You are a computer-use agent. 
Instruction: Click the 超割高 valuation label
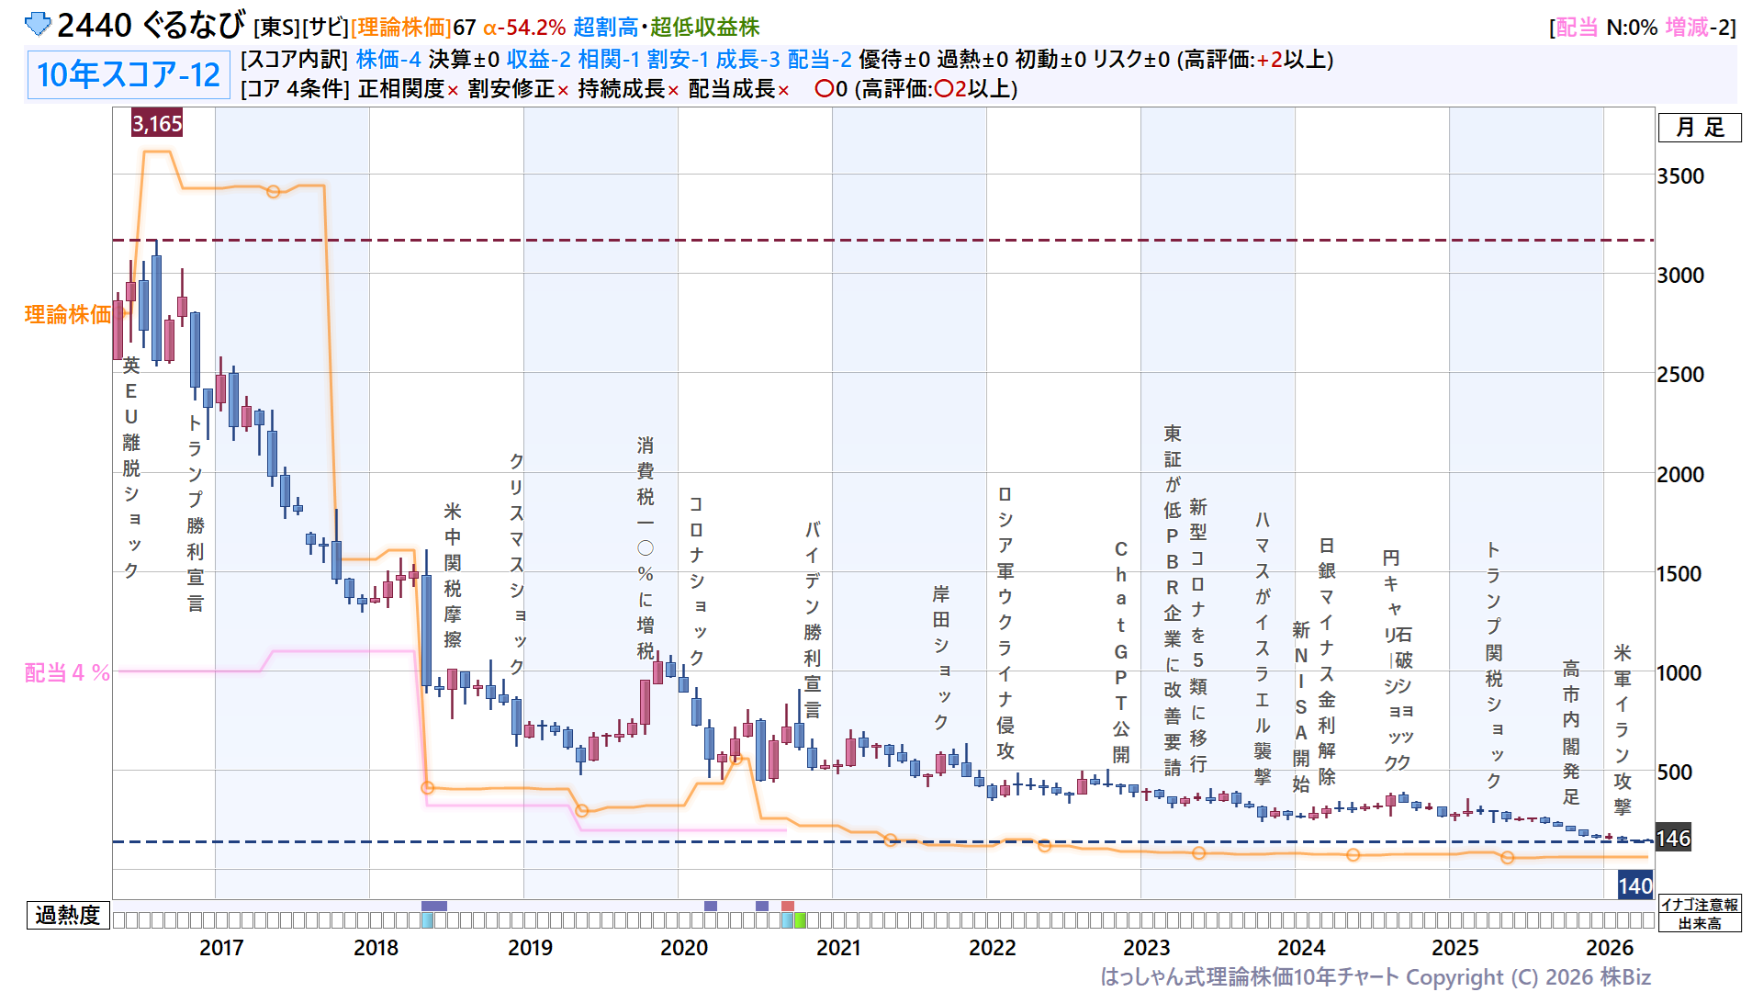(x=605, y=28)
